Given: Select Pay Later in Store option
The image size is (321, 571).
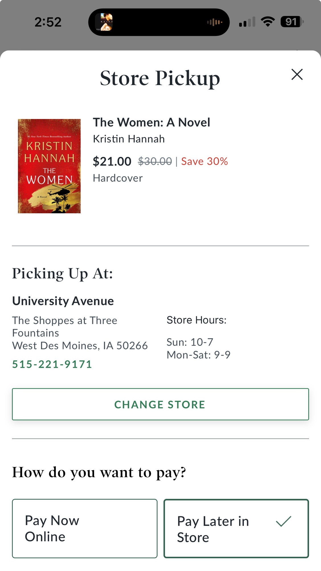Looking at the screenshot, I should click(236, 528).
